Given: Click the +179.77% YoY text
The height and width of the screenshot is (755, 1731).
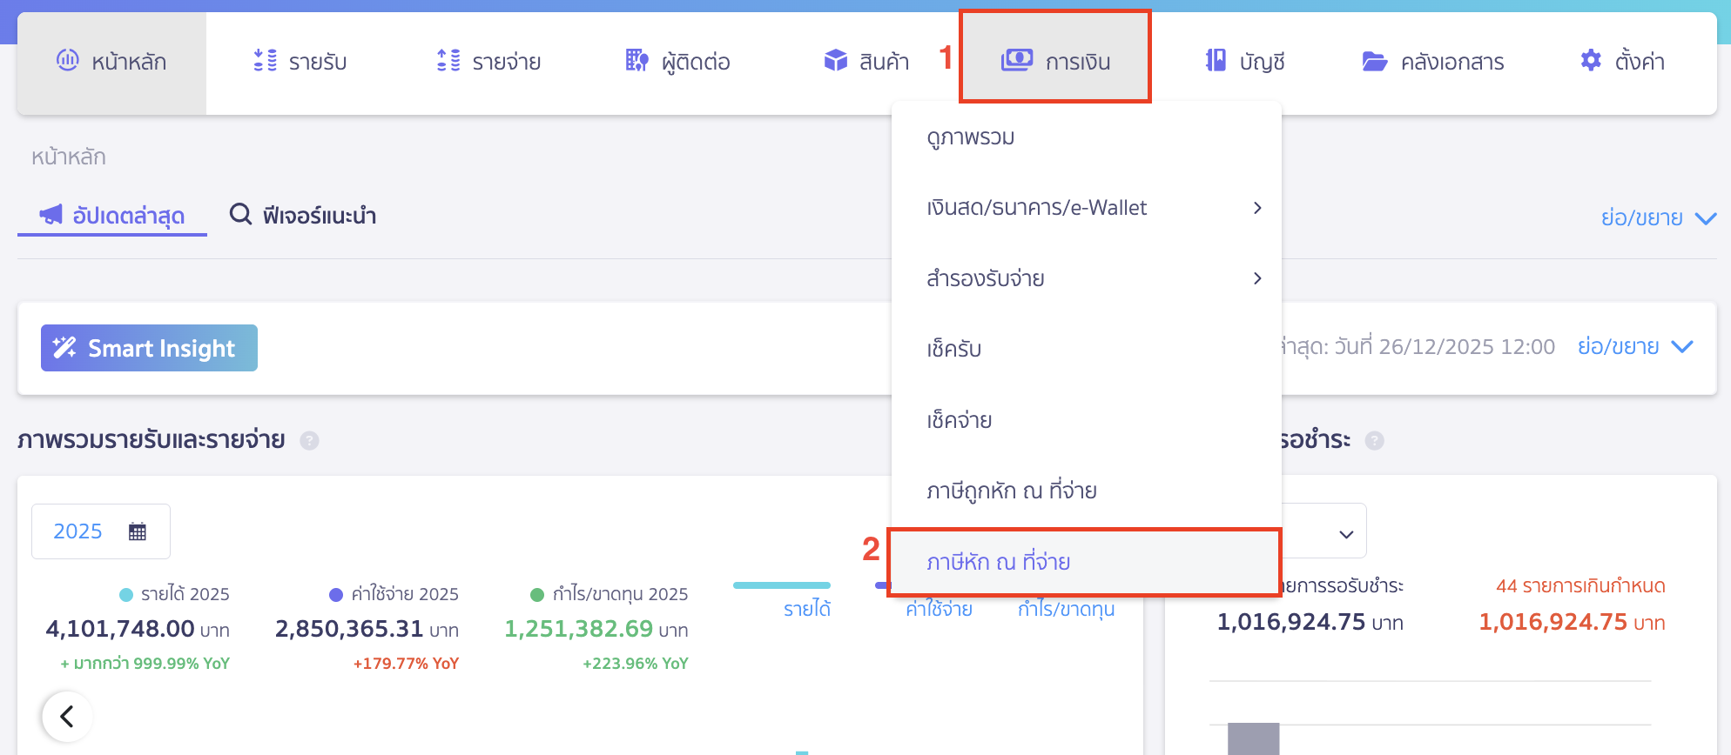Looking at the screenshot, I should (406, 664).
